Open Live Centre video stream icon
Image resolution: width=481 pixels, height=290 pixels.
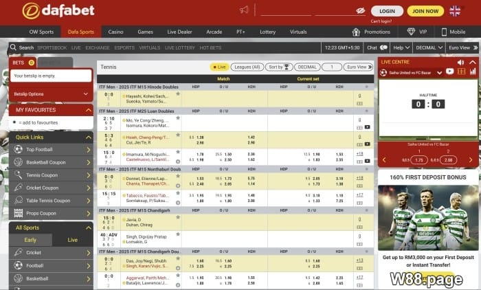[x=449, y=71]
